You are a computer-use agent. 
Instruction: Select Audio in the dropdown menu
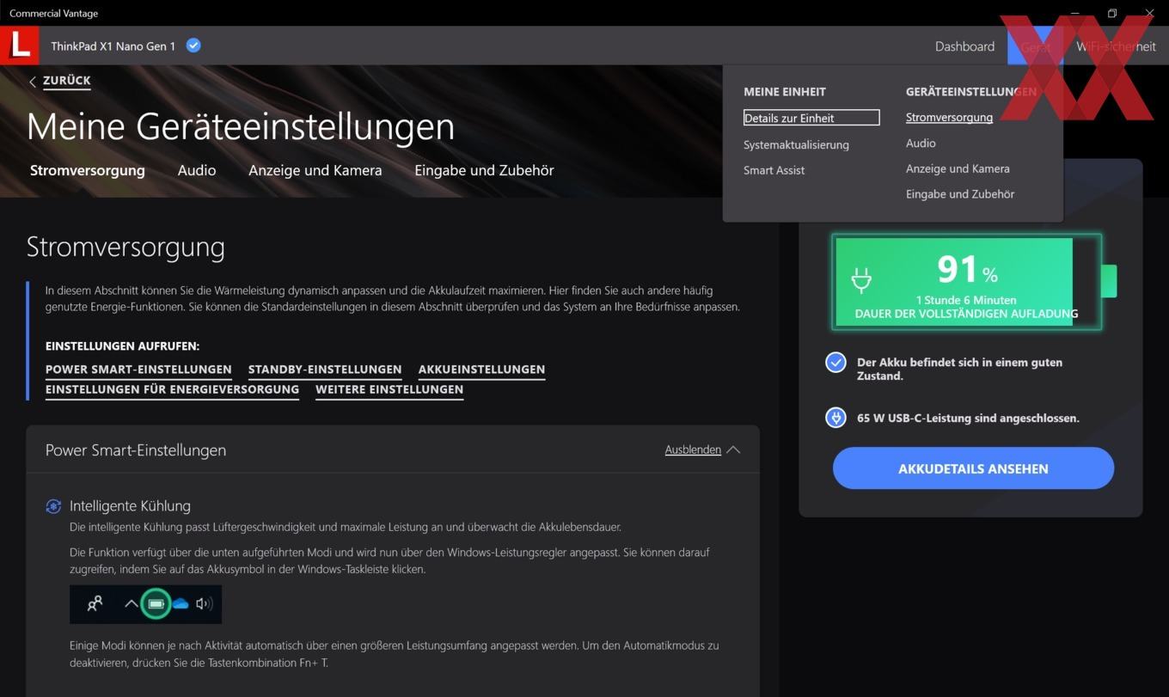point(921,144)
